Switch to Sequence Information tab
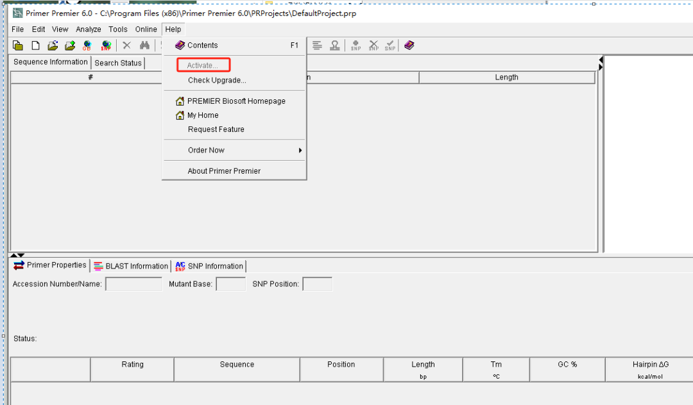The width and height of the screenshot is (693, 405). (51, 62)
